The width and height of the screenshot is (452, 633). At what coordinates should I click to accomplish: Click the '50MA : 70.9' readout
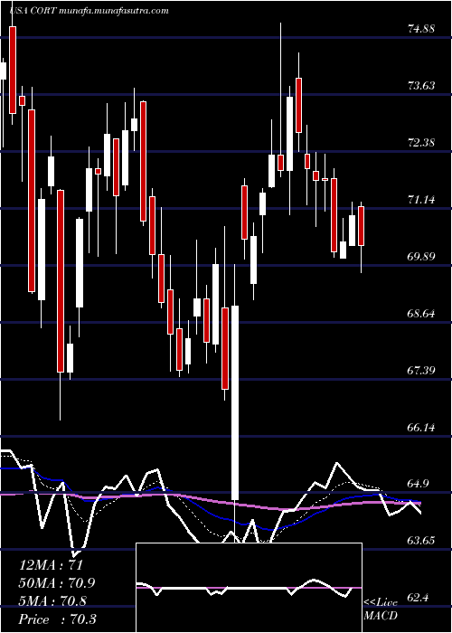click(58, 583)
